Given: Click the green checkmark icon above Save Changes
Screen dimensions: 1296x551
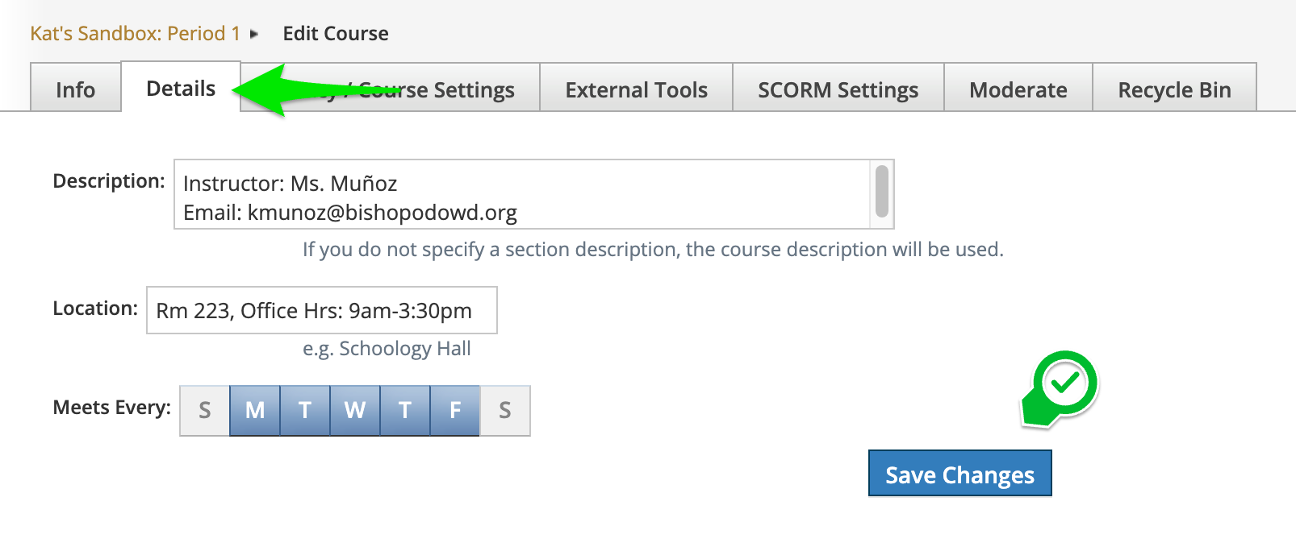Looking at the screenshot, I should pyautogui.click(x=1065, y=383).
